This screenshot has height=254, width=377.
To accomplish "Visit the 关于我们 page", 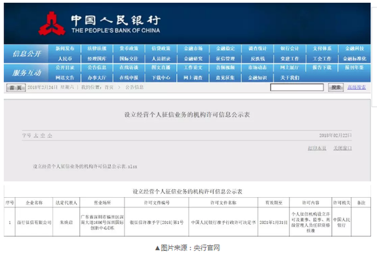I will tap(290, 78).
